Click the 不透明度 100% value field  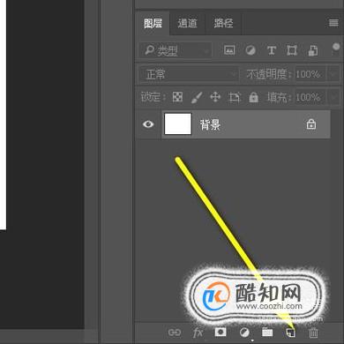[310, 74]
